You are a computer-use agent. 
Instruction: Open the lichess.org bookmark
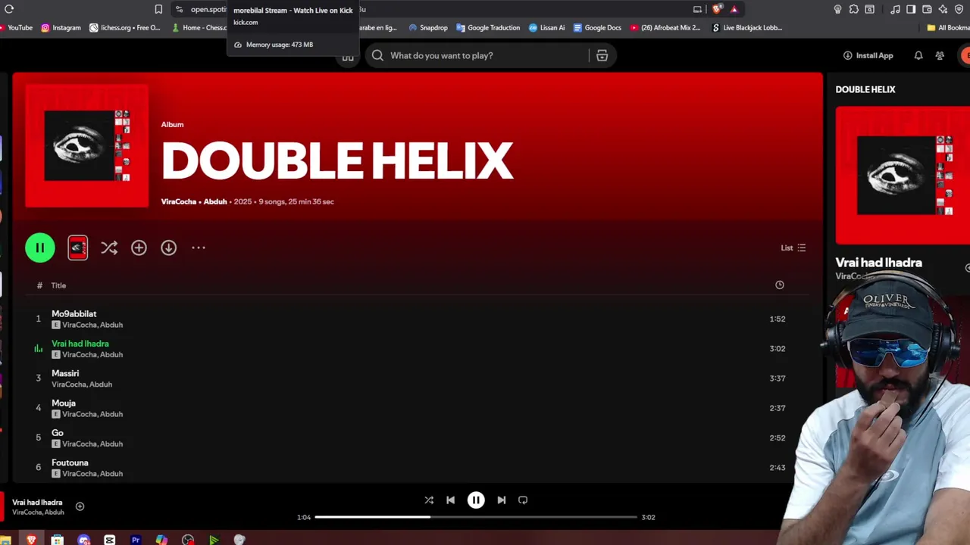coord(125,27)
